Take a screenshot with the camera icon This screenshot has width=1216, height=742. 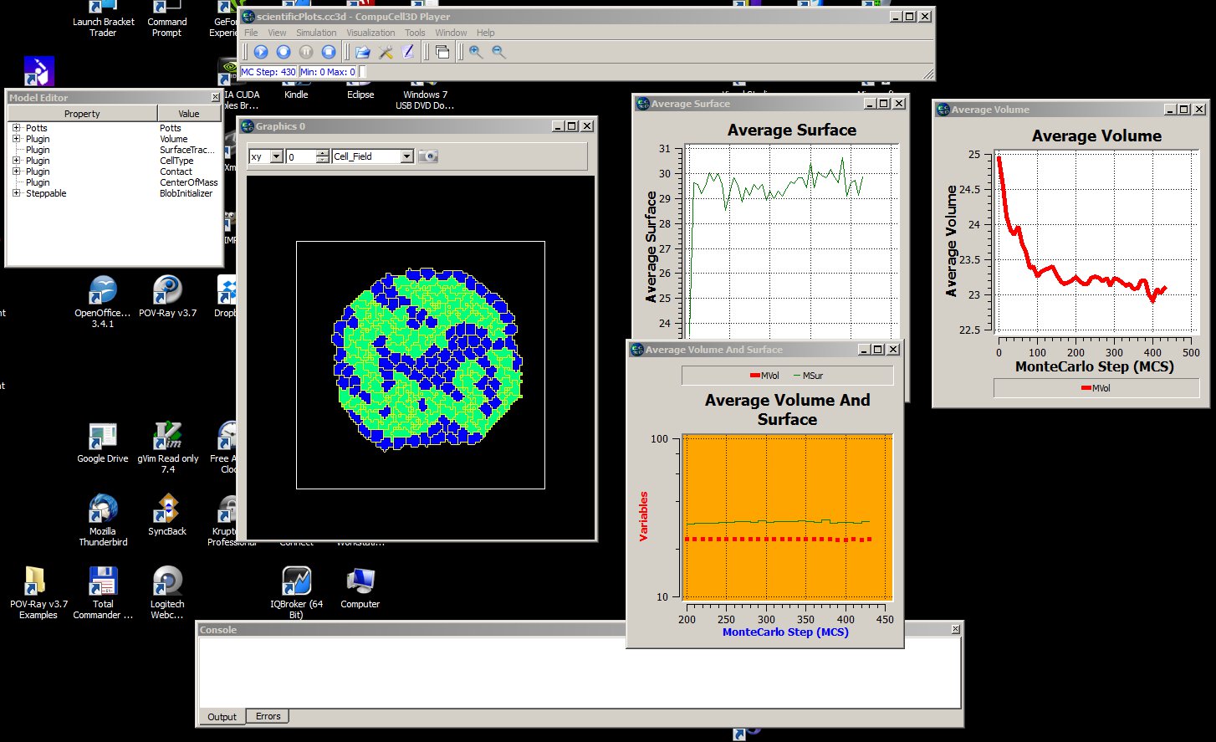pyautogui.click(x=427, y=156)
